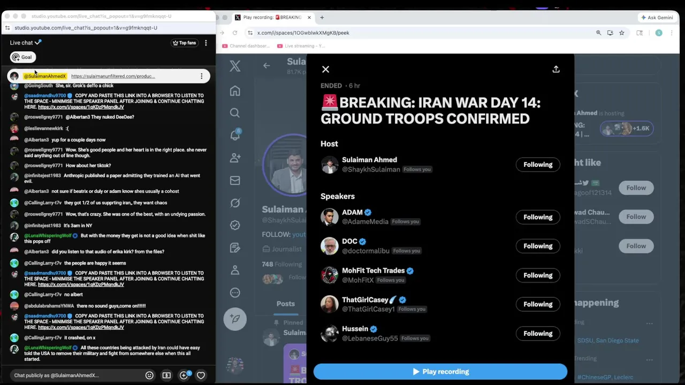Click the heart icon in chat bar
Viewport: 685px width, 385px height.
click(x=201, y=375)
